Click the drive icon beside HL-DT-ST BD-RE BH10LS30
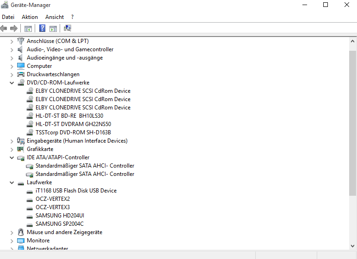Viewport: 357px width, 259px height. [30, 115]
